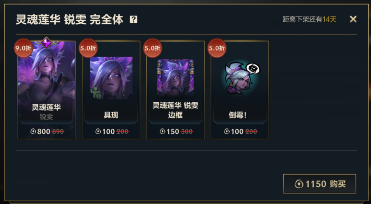Click the currency icon in purchase button
The image size is (371, 204).
click(299, 184)
